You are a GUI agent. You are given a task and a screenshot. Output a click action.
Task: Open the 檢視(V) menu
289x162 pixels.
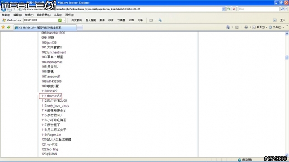point(29,15)
